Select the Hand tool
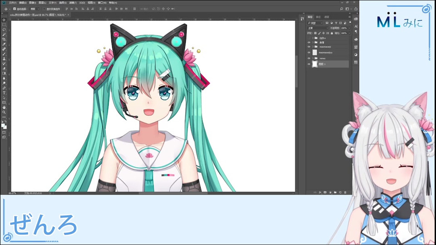Viewport: 436px width, 245px height. click(4, 108)
